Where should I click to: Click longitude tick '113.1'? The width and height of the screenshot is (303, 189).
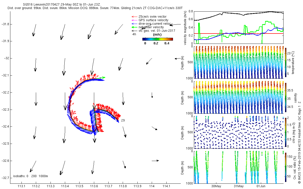(21, 186)
